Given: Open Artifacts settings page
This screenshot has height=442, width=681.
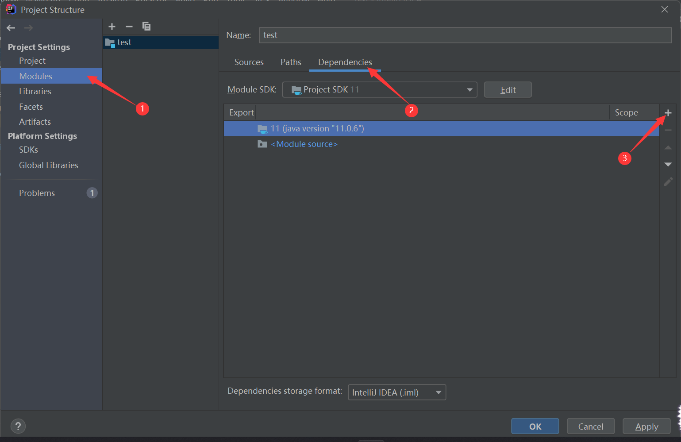Looking at the screenshot, I should [x=35, y=122].
